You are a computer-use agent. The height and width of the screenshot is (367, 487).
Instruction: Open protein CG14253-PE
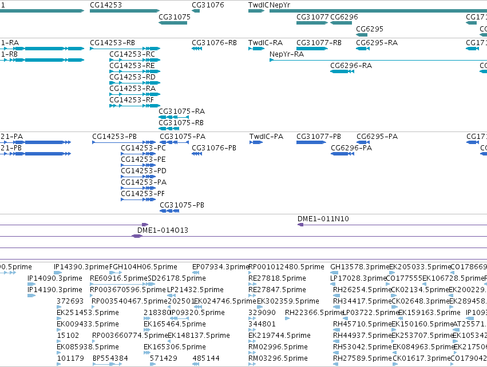click(143, 159)
